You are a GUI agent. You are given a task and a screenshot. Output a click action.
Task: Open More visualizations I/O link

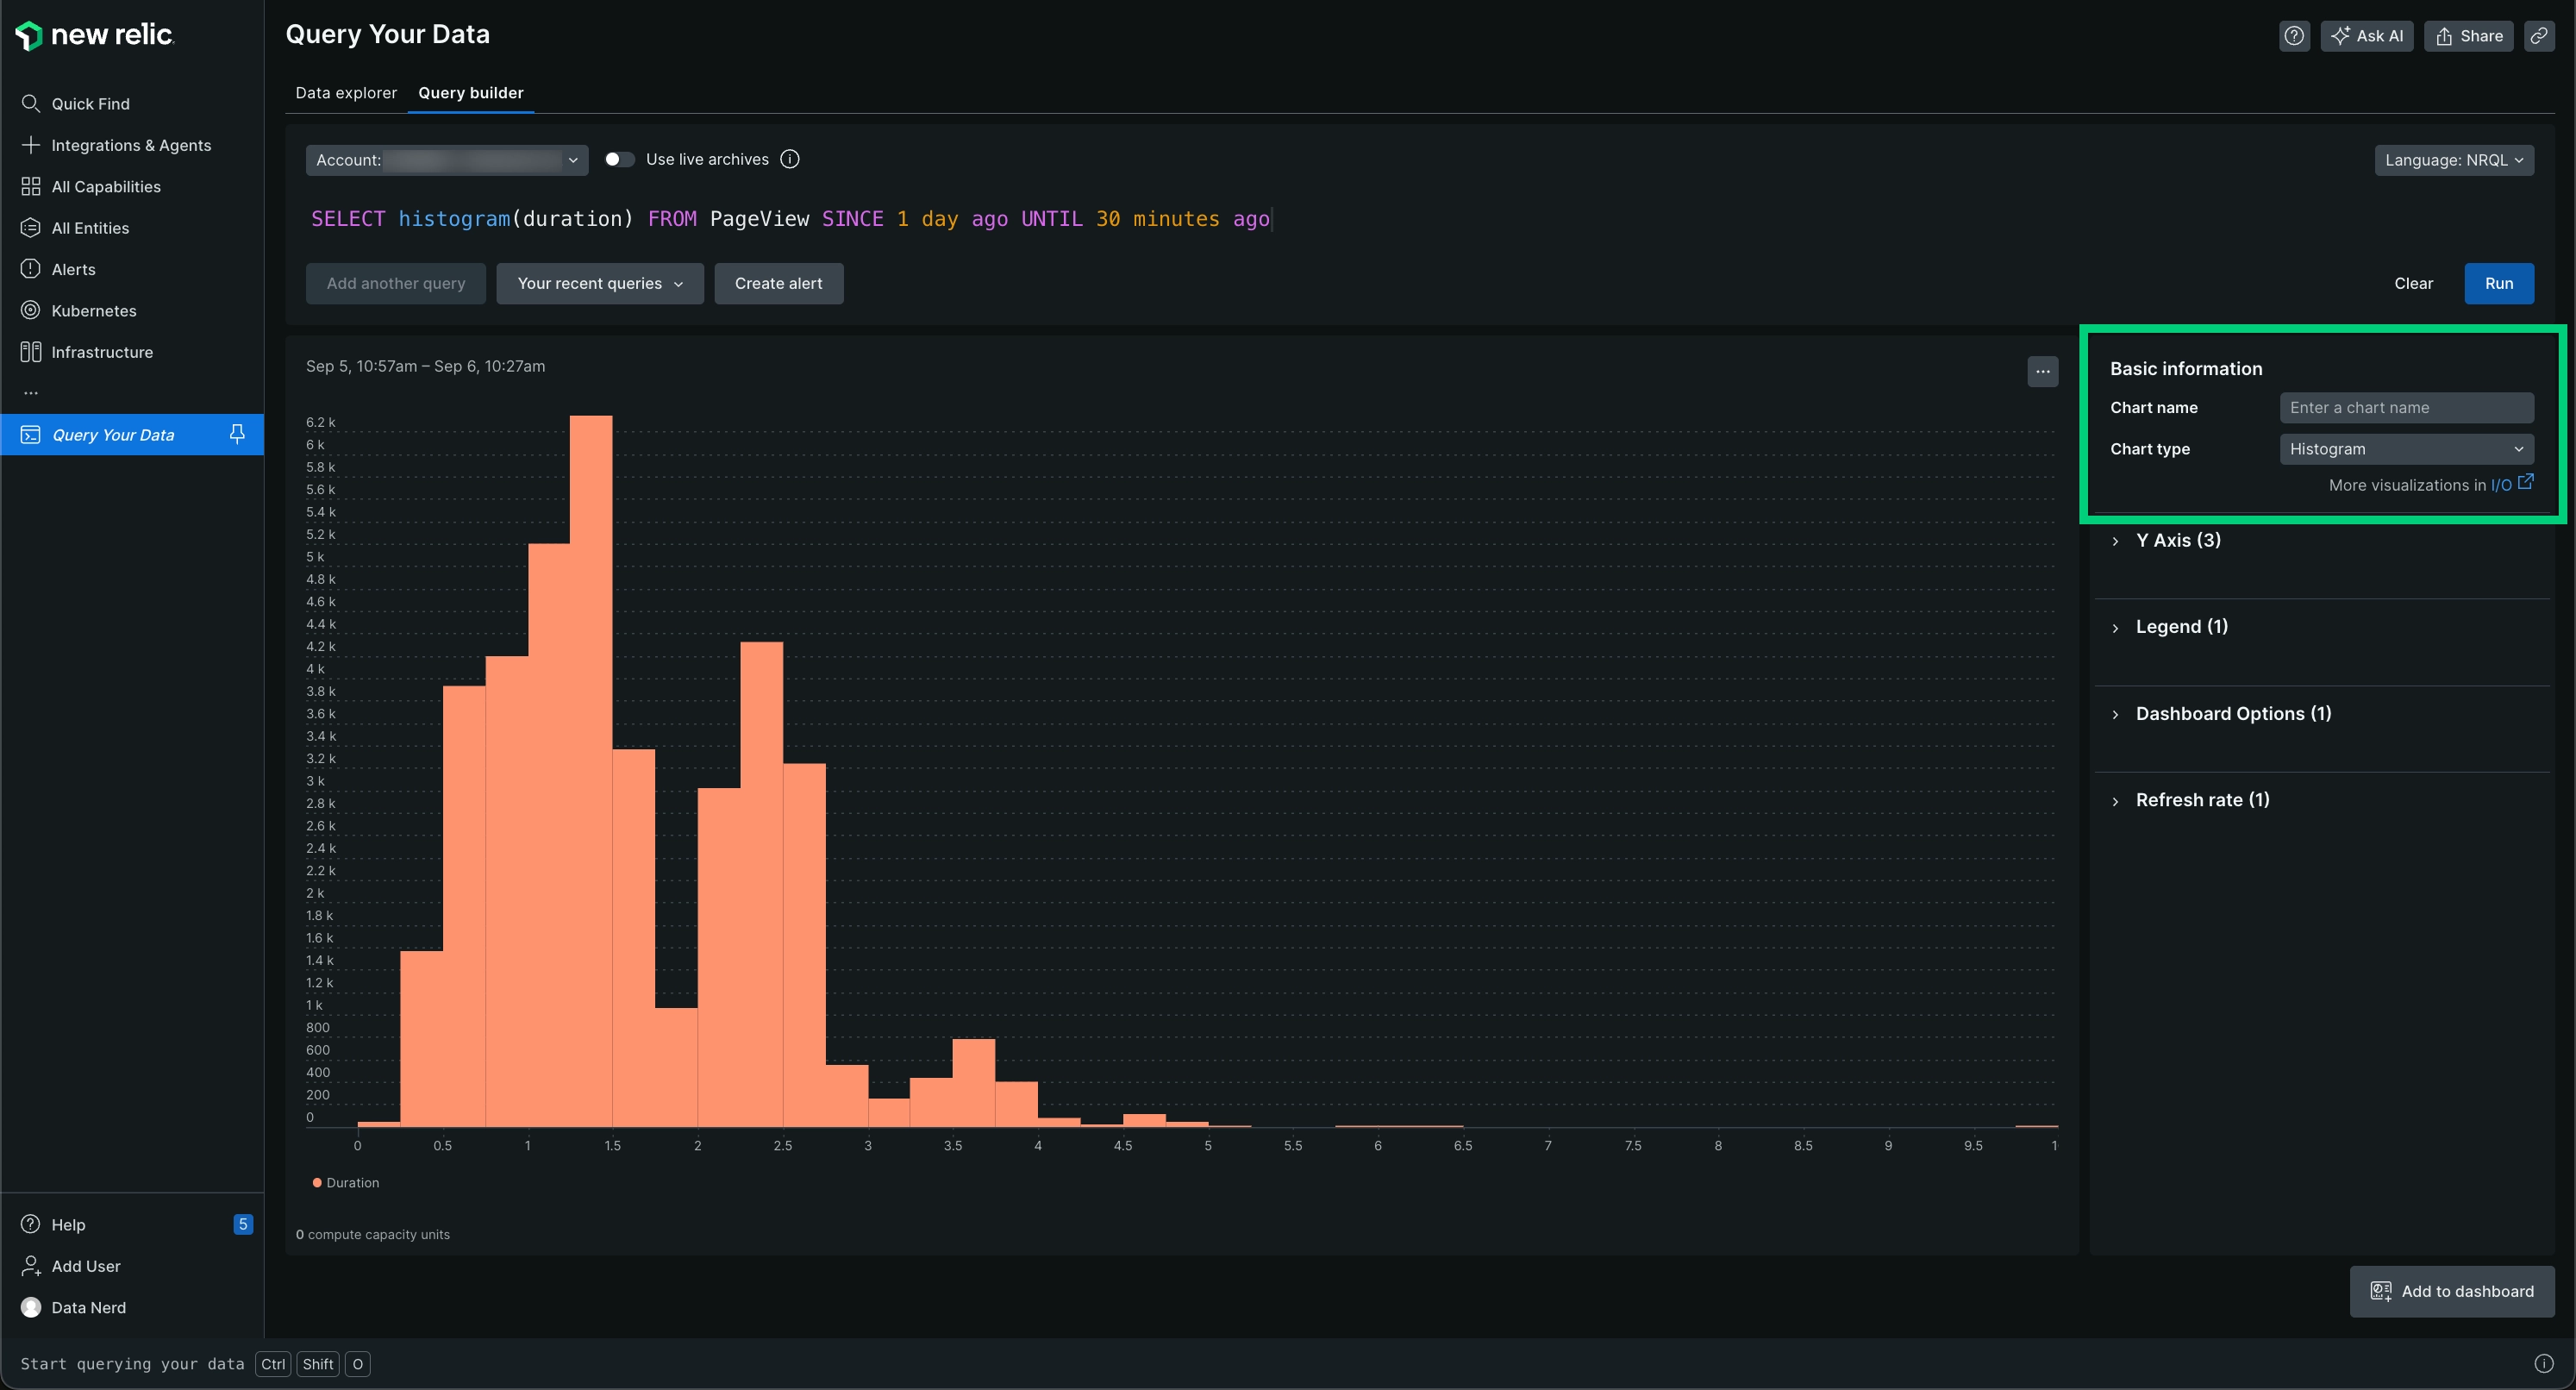[x=2511, y=485]
